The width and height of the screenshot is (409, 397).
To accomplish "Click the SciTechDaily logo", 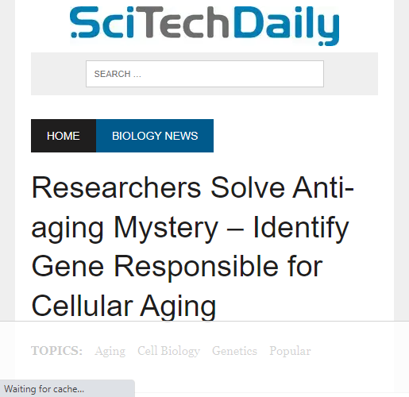I will coord(204,25).
